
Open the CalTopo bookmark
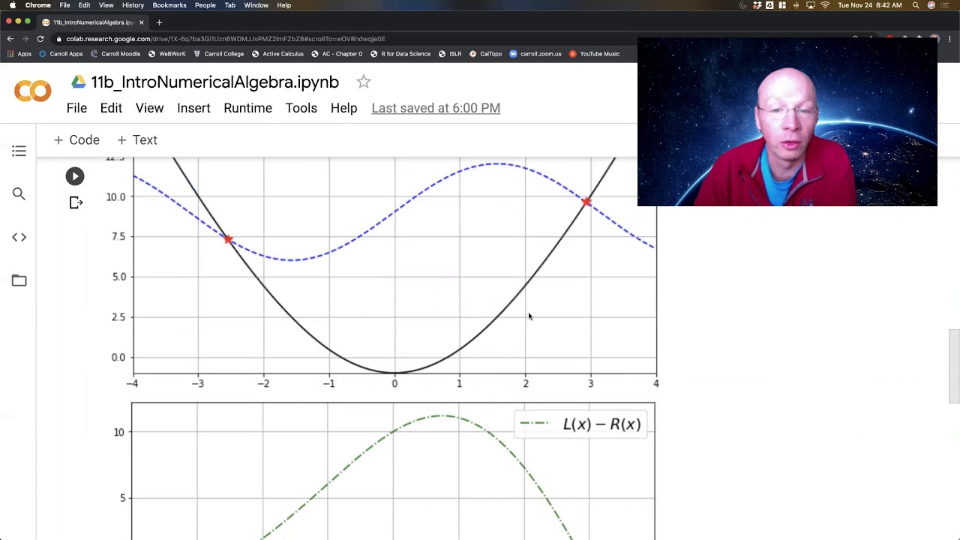pyautogui.click(x=485, y=54)
